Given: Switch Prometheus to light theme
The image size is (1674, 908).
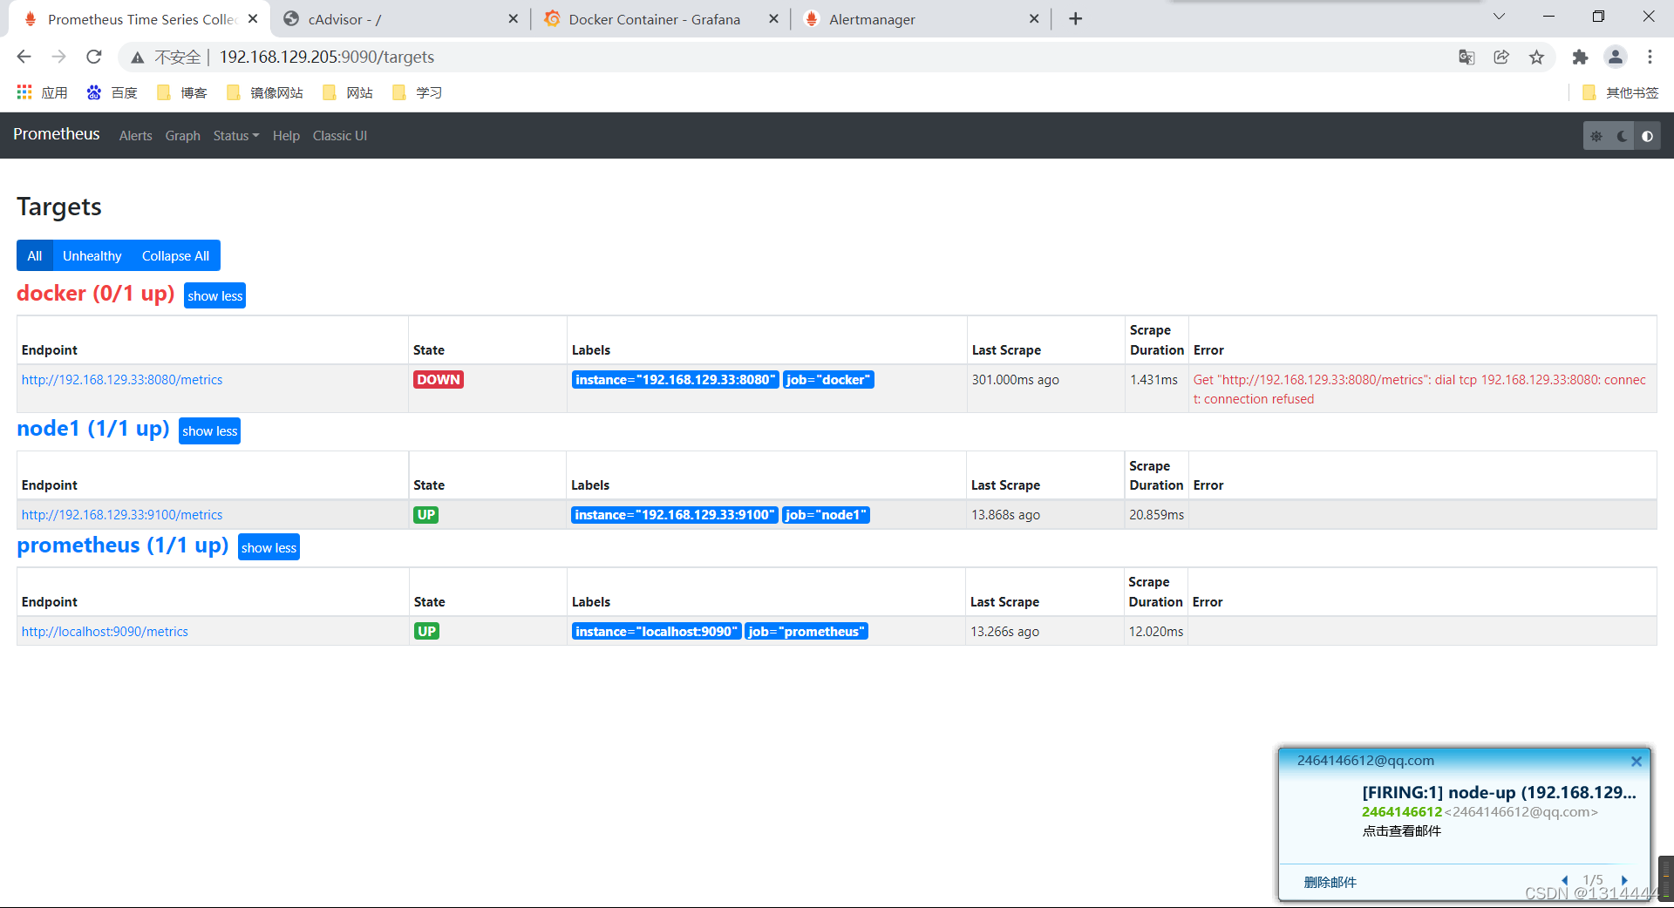Looking at the screenshot, I should (1596, 136).
